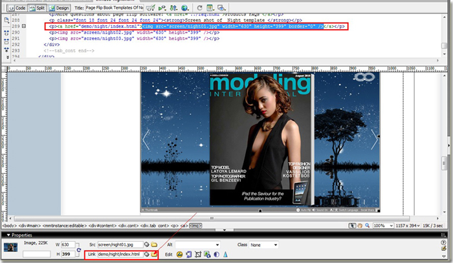Collapse the code fold at line 289

pos(24,26)
